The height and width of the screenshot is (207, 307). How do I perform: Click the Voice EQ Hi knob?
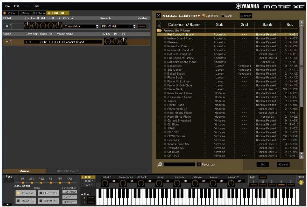click(x=124, y=41)
